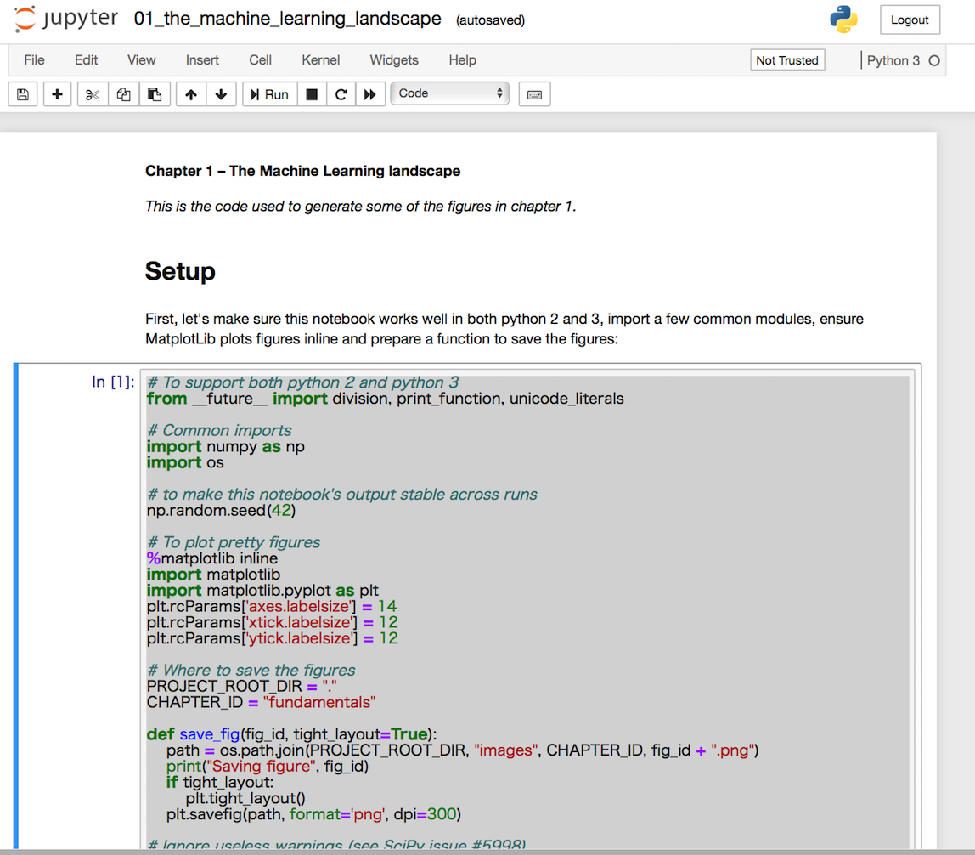975x855 pixels.
Task: Paste cells below icon
Action: tap(155, 94)
